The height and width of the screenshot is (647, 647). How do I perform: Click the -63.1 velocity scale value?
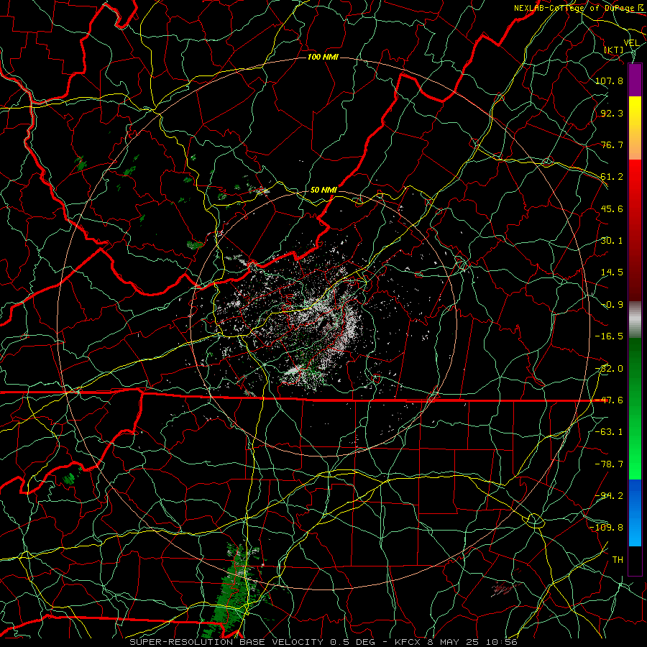tap(609, 432)
